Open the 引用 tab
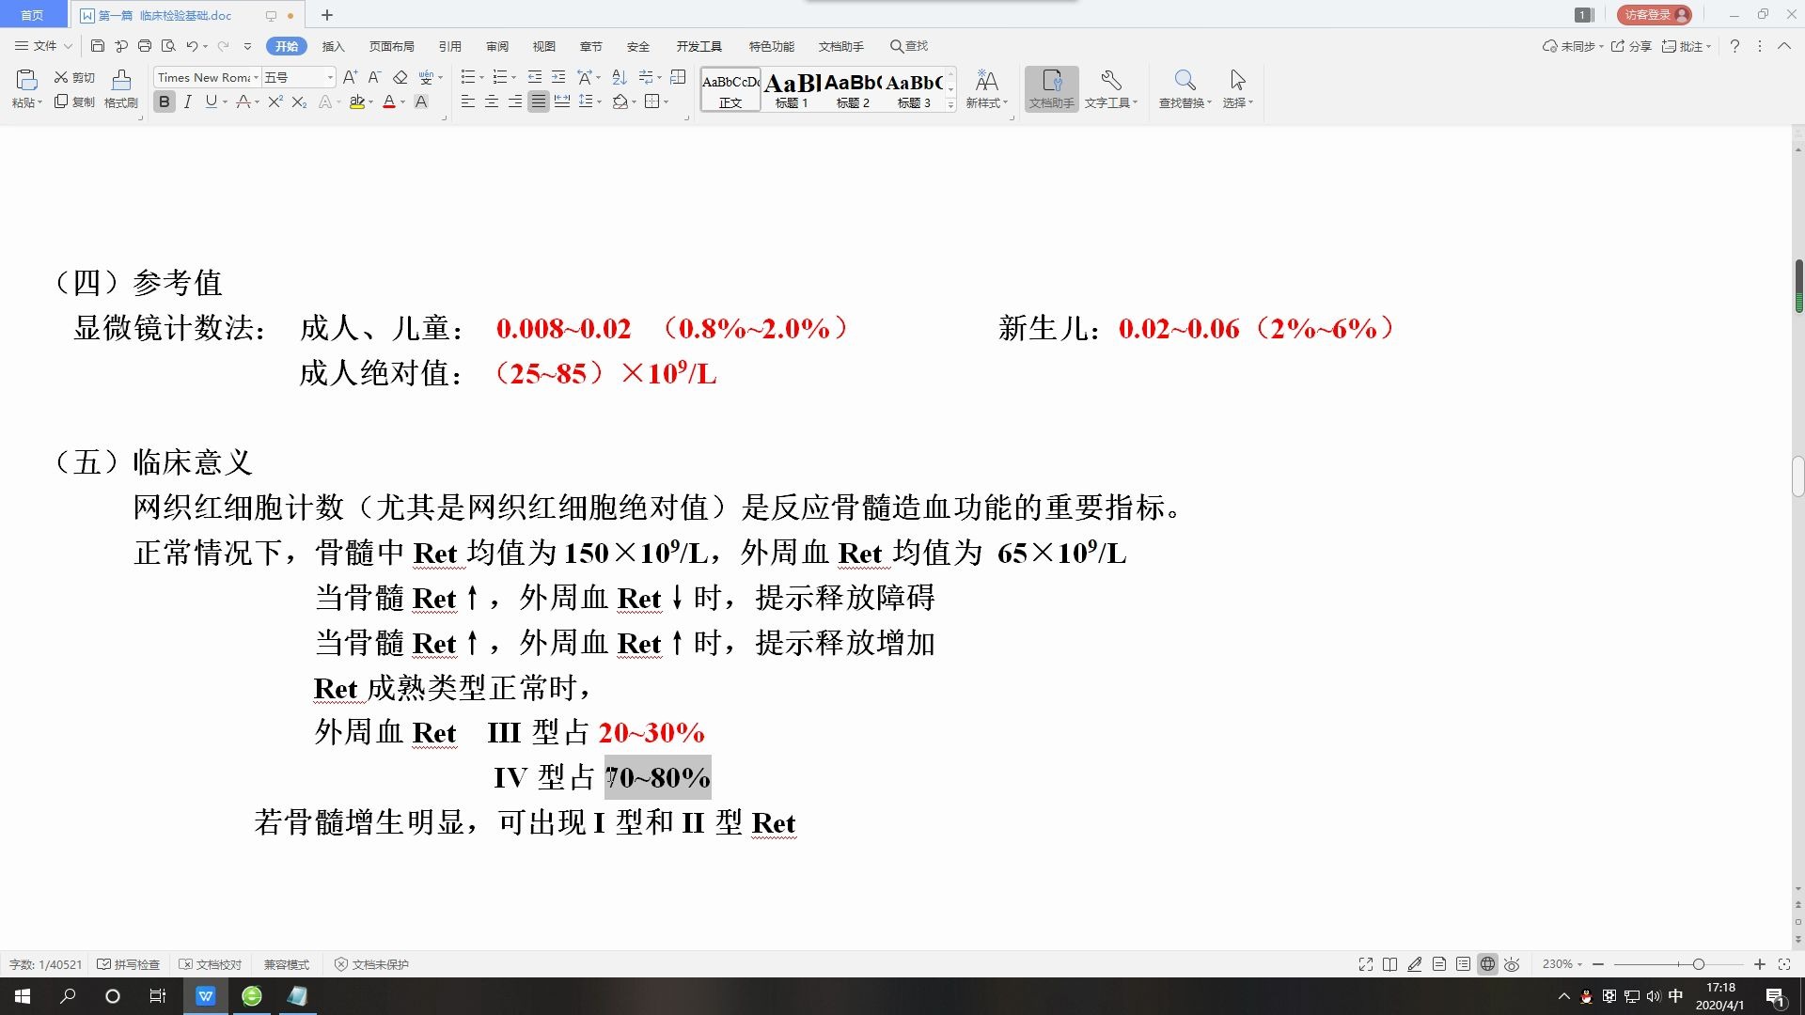Viewport: 1805px width, 1015px height. click(x=449, y=46)
